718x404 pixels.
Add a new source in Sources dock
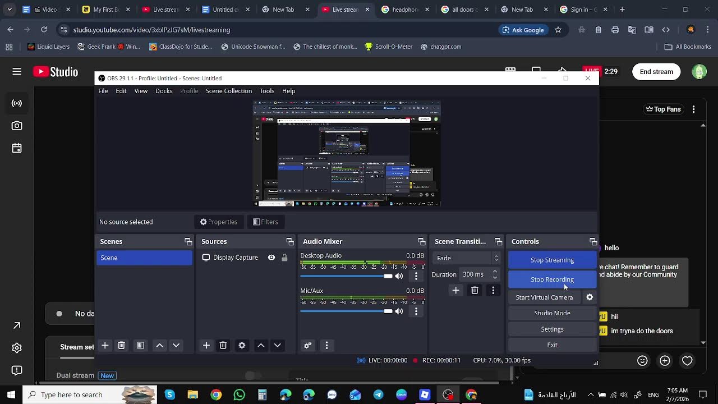206,346
